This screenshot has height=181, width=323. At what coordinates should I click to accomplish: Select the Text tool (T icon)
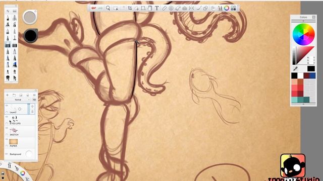coord(157,8)
